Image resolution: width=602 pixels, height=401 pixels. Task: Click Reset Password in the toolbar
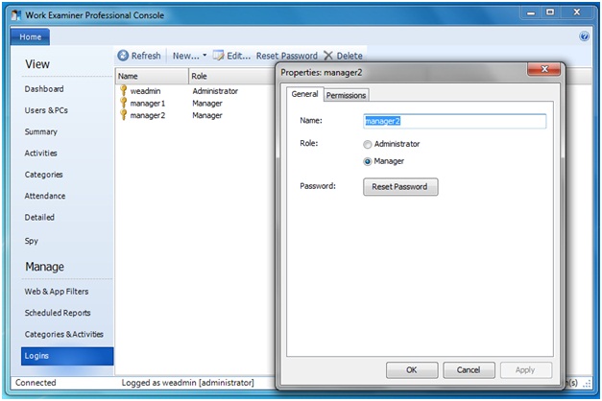coord(287,56)
